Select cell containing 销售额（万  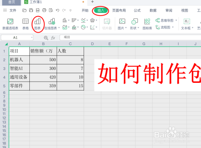tap(43, 51)
